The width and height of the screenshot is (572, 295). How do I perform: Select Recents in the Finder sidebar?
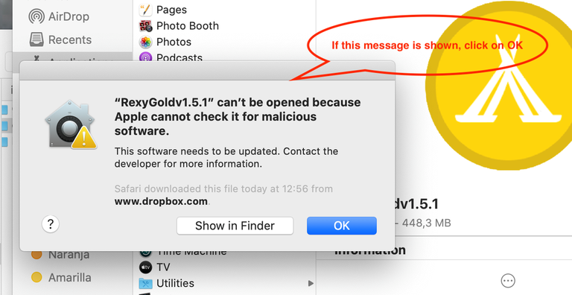point(60,39)
